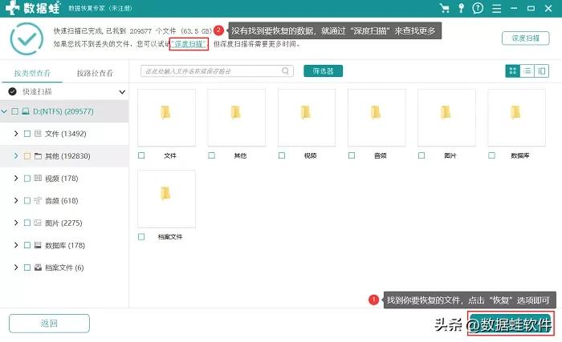
Task: Click the search magnifier icon
Action: point(285,70)
